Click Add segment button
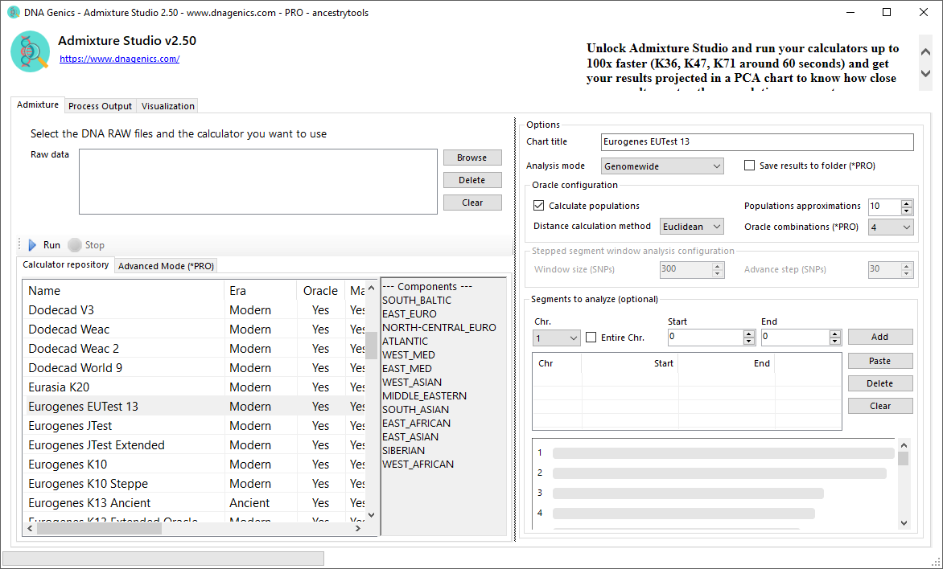Viewport: 943px width, 569px height. point(880,337)
